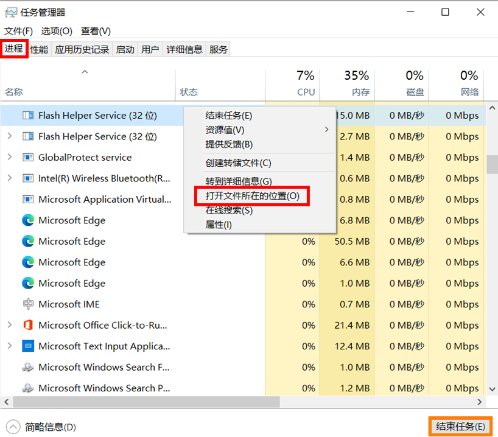Click the 12.4 MB memory value

(352, 346)
